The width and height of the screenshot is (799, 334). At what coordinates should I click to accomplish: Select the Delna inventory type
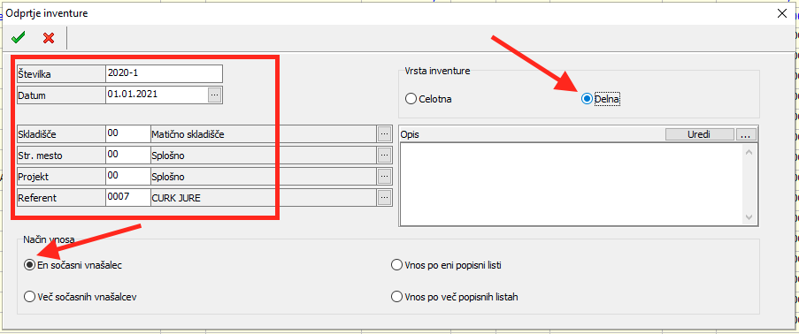pyautogui.click(x=601, y=99)
